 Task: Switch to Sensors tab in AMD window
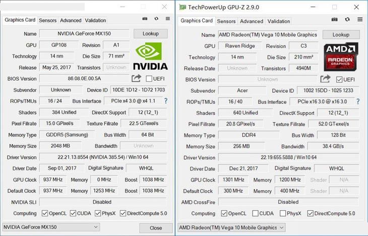226,21
